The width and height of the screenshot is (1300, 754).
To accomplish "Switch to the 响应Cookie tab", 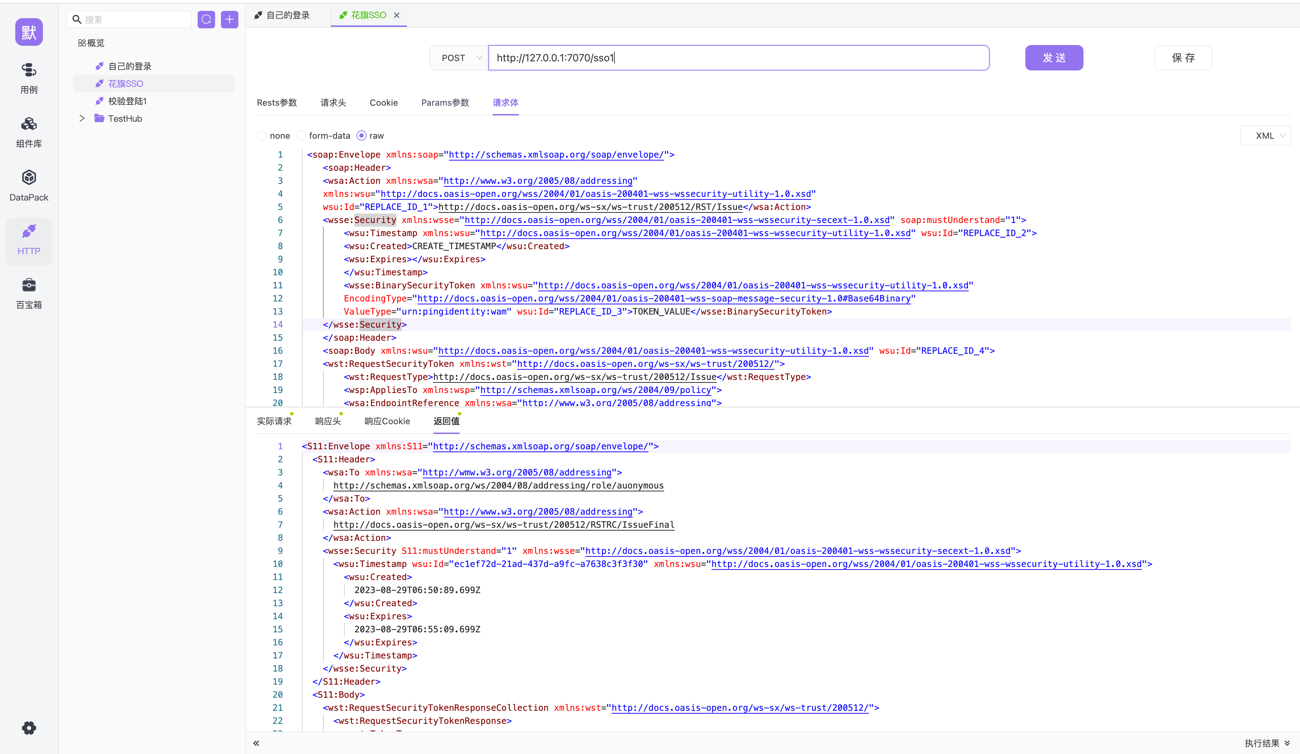I will [x=387, y=421].
